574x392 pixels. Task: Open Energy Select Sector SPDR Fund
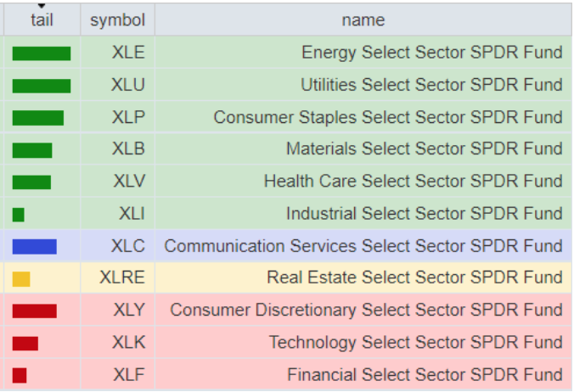click(x=431, y=53)
